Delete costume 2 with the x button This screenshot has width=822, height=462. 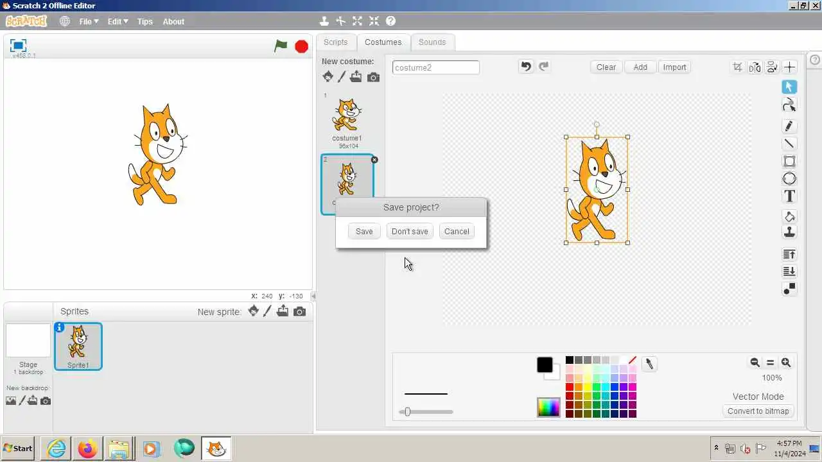tap(375, 160)
